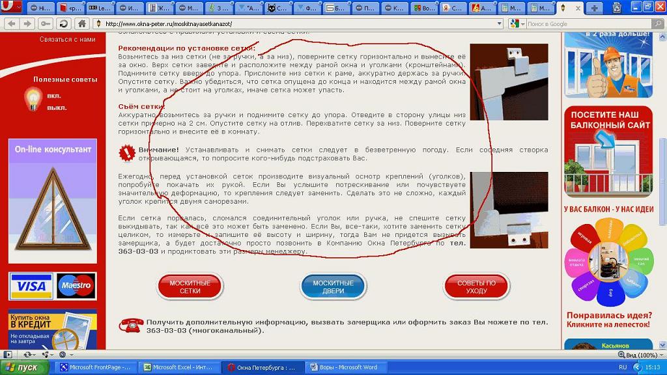Click the zoom magnifier icon in the status bar
Image resolution: width=667 pixels, height=375 pixels.
tap(621, 355)
